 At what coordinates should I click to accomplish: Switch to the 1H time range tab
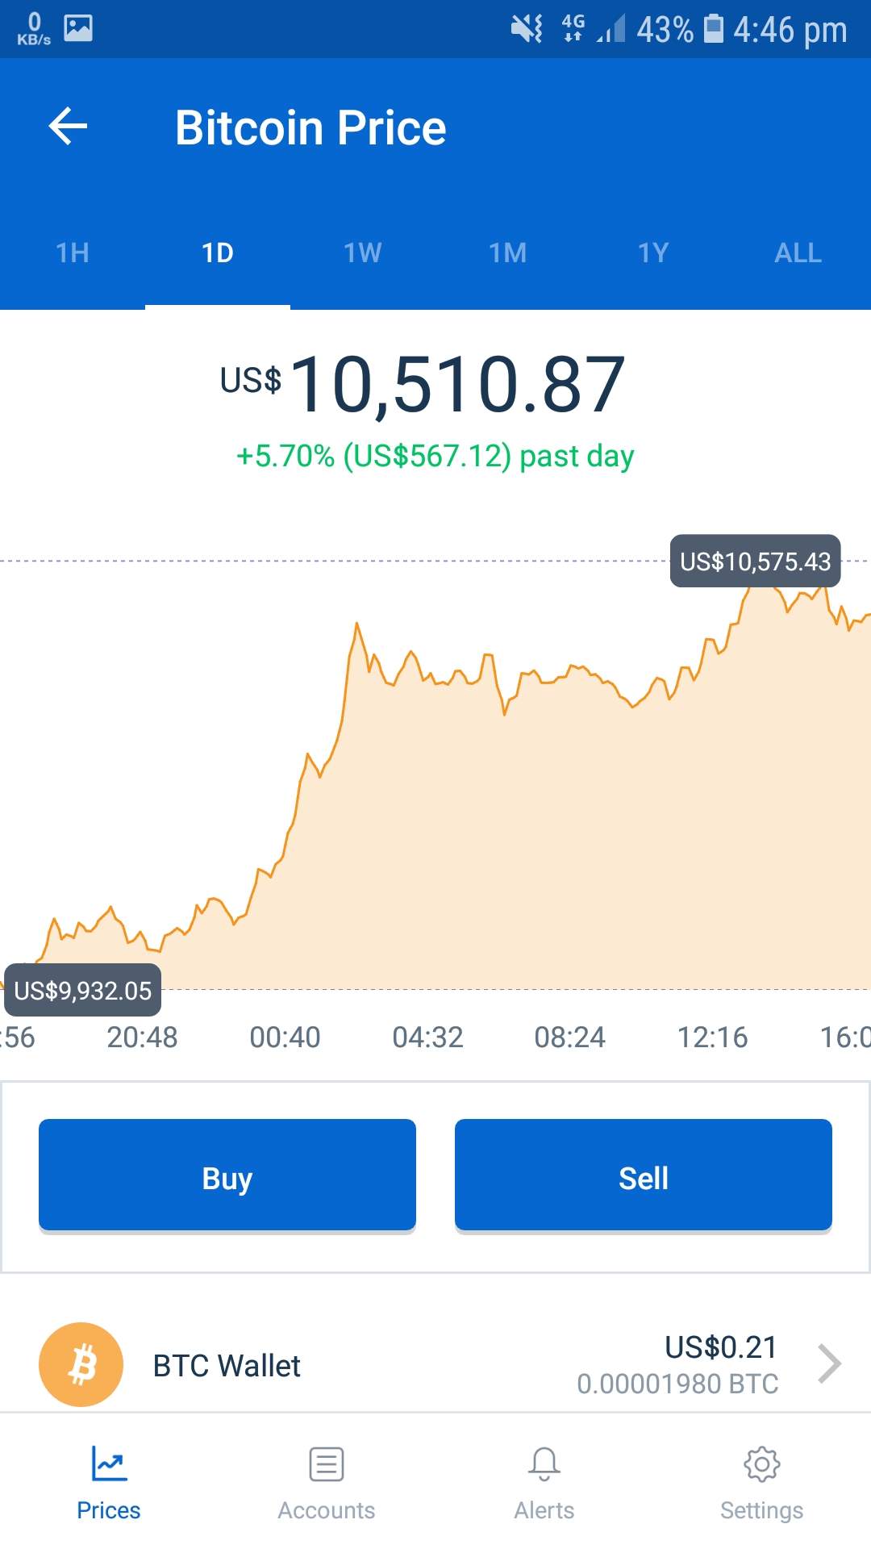[x=73, y=253]
